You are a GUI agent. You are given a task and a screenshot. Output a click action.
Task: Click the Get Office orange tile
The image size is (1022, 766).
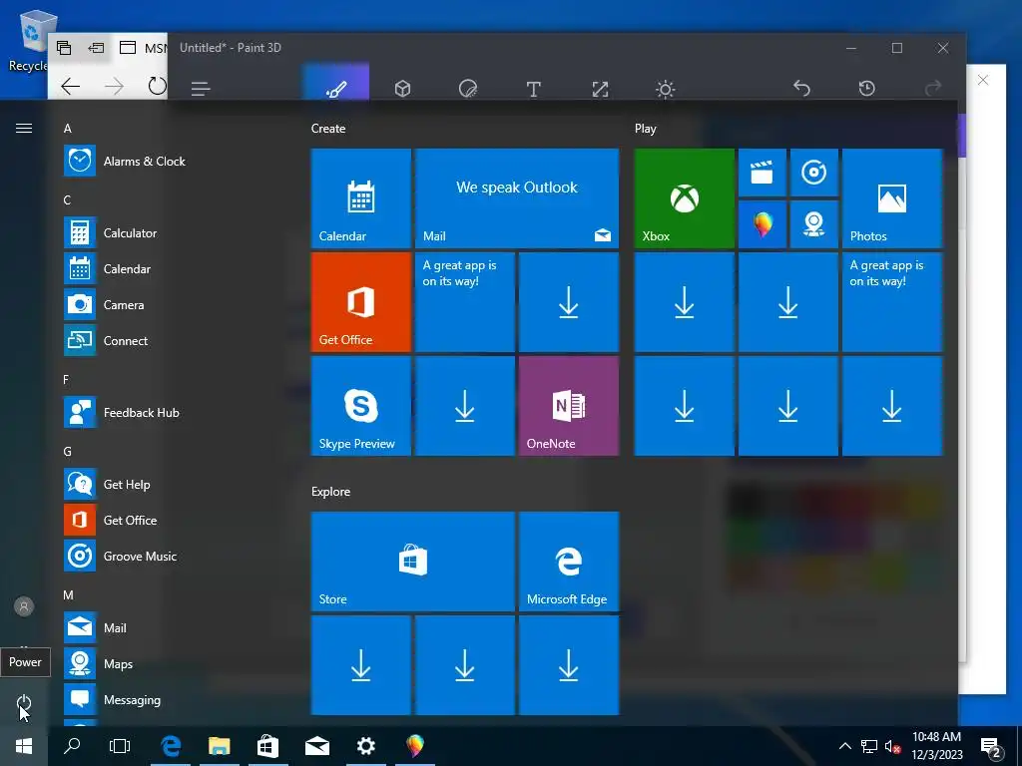361,302
